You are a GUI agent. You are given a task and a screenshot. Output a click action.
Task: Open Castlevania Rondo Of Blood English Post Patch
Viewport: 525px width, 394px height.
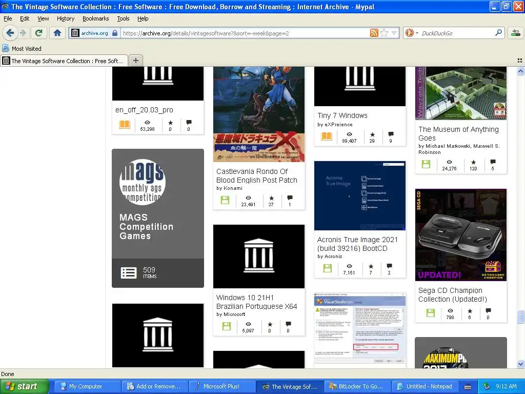256,175
